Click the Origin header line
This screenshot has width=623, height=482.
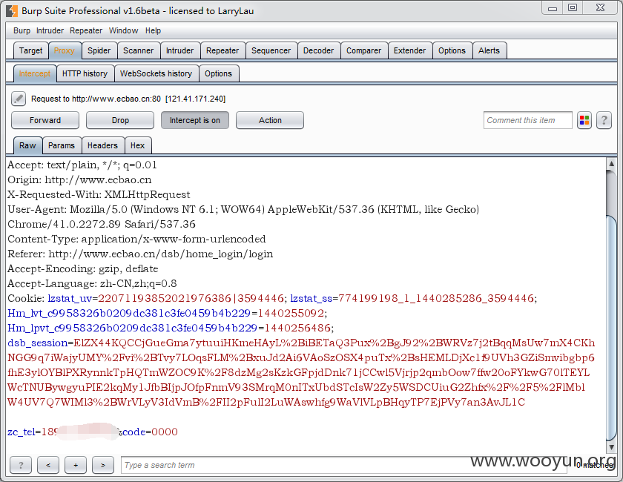click(79, 180)
